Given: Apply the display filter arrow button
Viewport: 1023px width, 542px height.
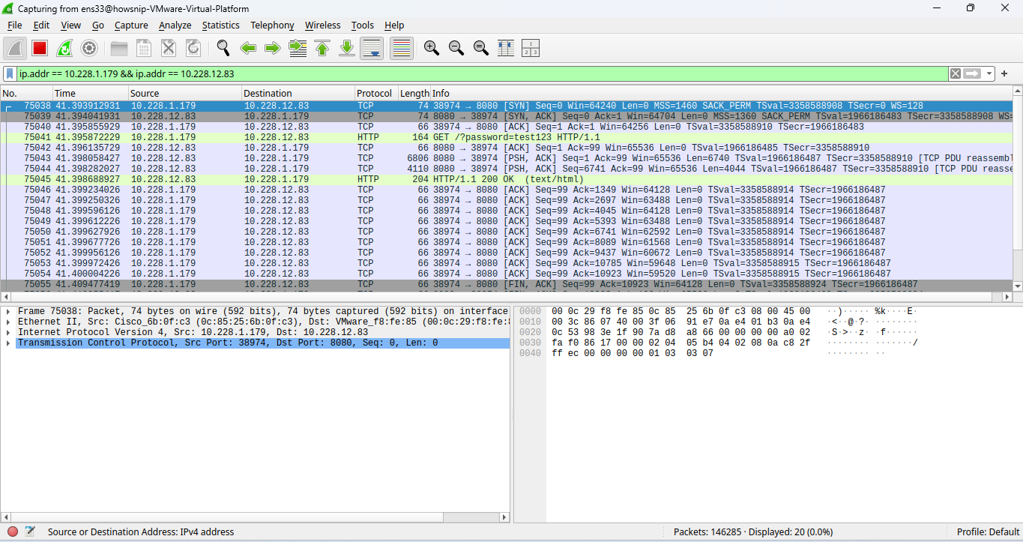Looking at the screenshot, I should 973,73.
